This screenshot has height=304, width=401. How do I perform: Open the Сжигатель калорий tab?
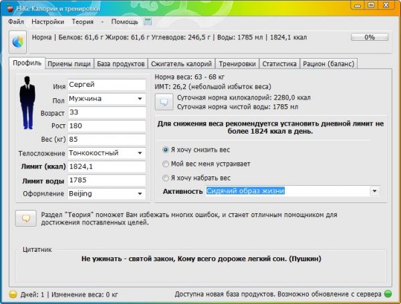pos(181,63)
